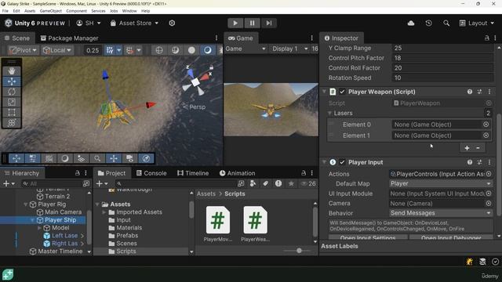Image resolution: width=502 pixels, height=282 pixels.
Task: Pause the game preview
Action: point(252,23)
